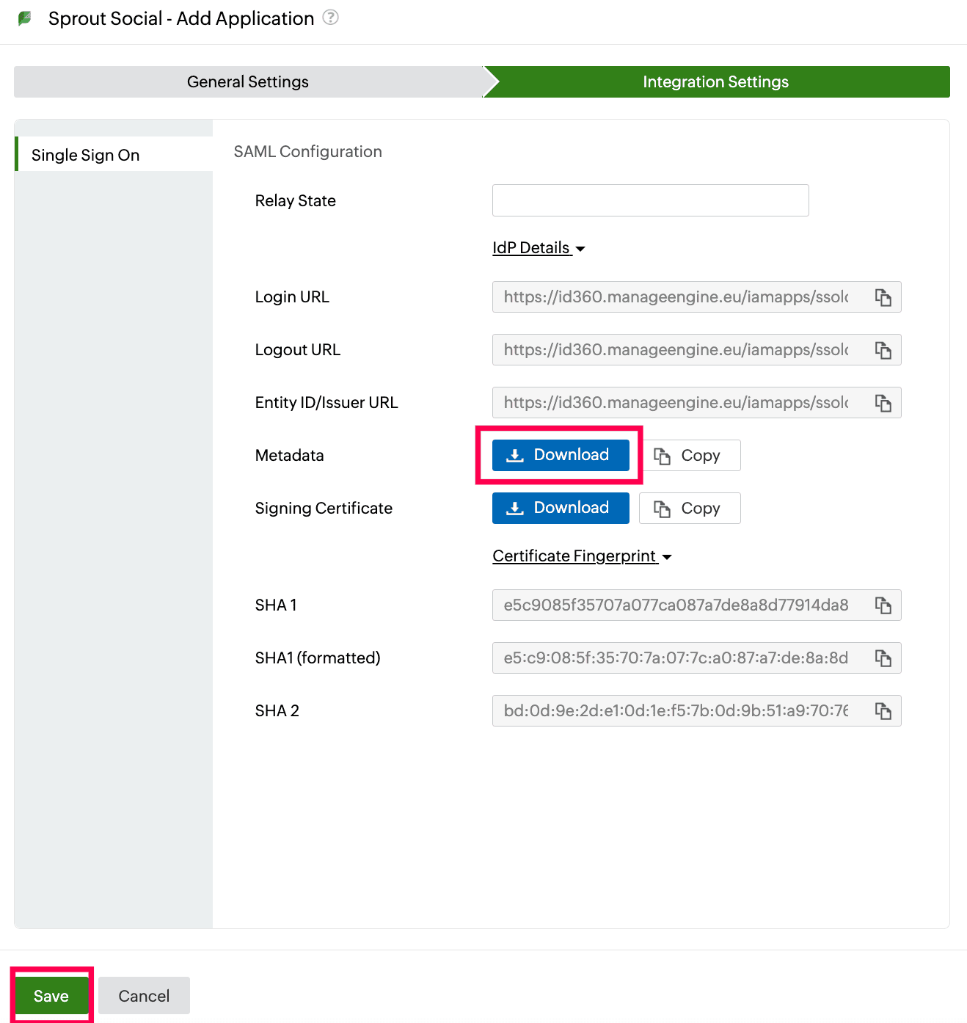Screen dimensions: 967x1023
Task: Click inside the Relay State field
Action: (649, 200)
